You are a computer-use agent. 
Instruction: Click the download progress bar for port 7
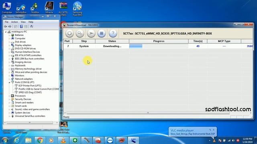[x=159, y=46]
